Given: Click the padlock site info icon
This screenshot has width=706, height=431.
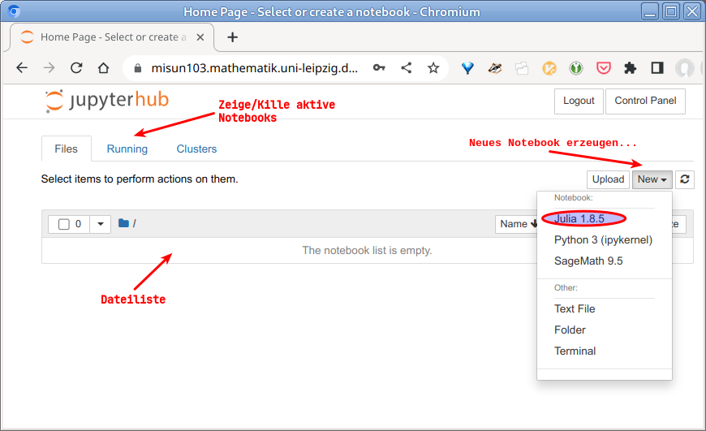Looking at the screenshot, I should pyautogui.click(x=138, y=68).
